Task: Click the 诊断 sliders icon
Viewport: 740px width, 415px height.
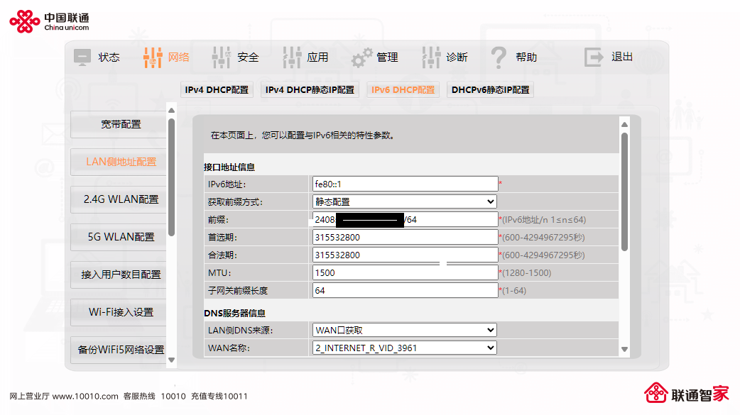Action: point(431,57)
